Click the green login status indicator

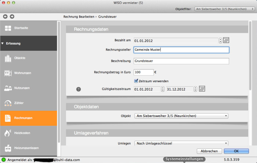tap(4, 160)
